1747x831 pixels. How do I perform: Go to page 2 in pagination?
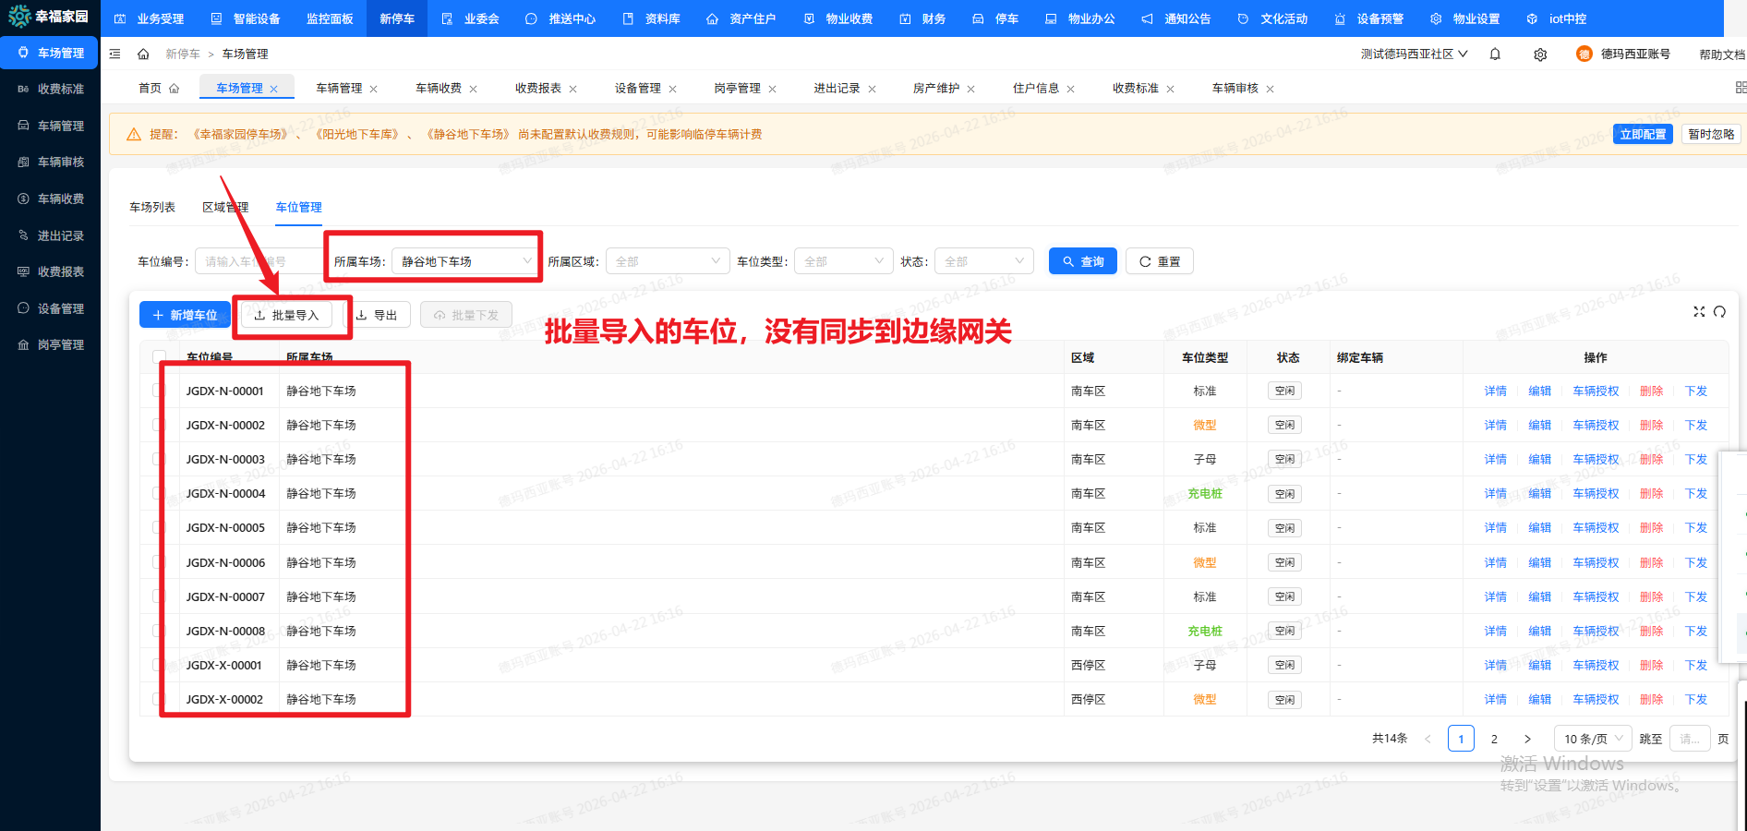(1494, 739)
